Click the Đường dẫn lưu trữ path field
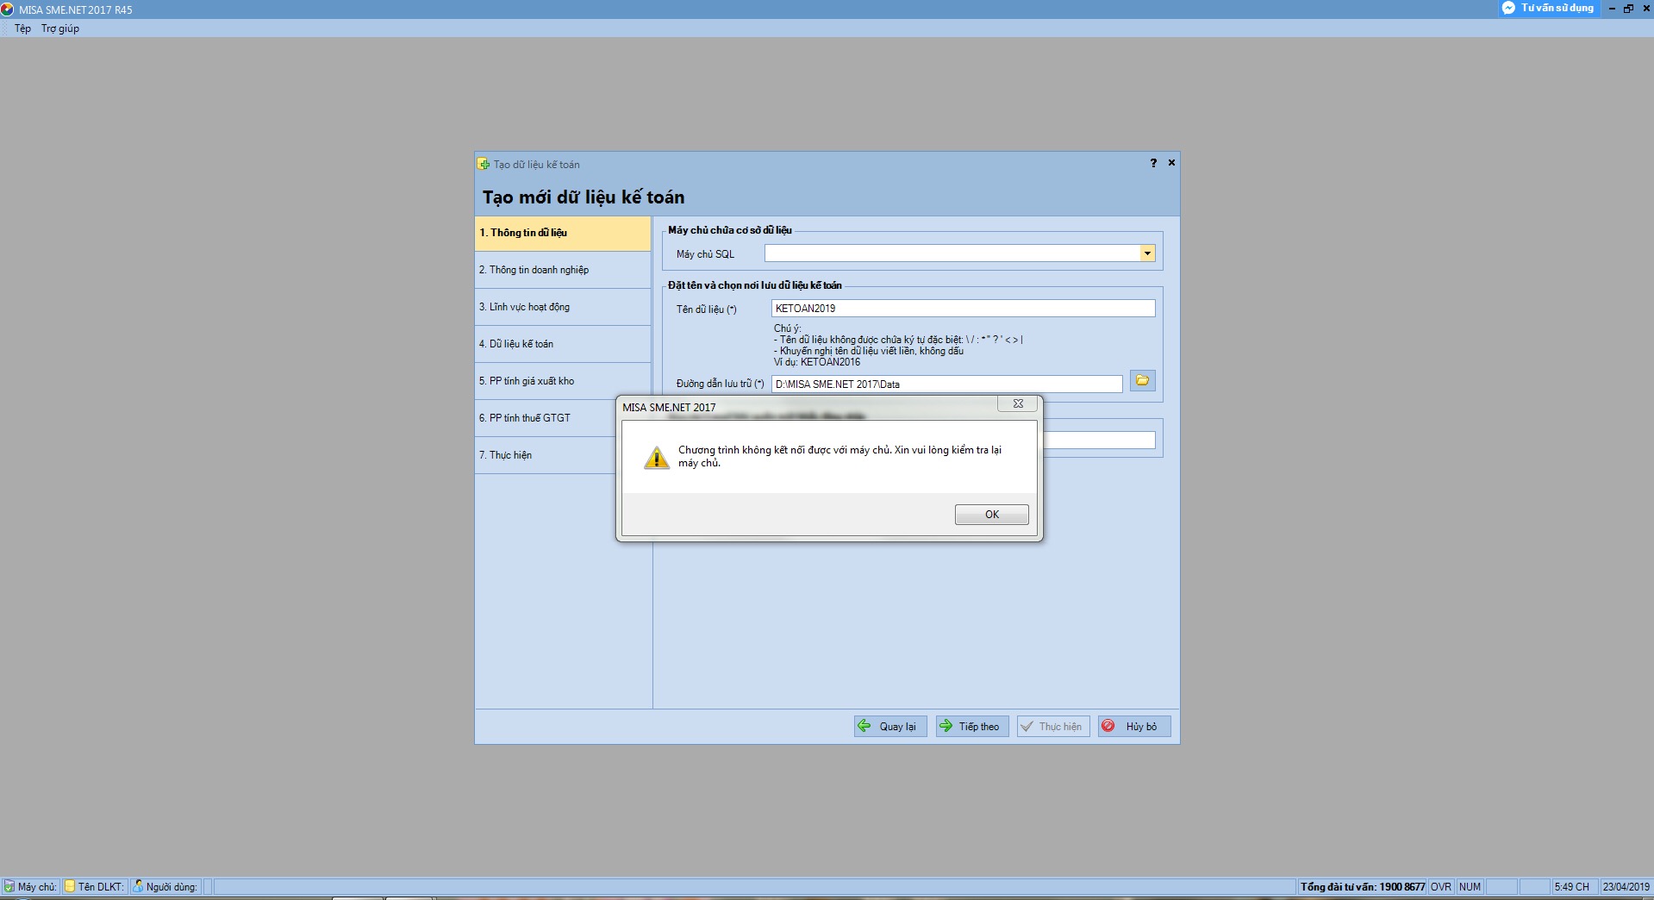The height and width of the screenshot is (900, 1654). [x=946, y=384]
